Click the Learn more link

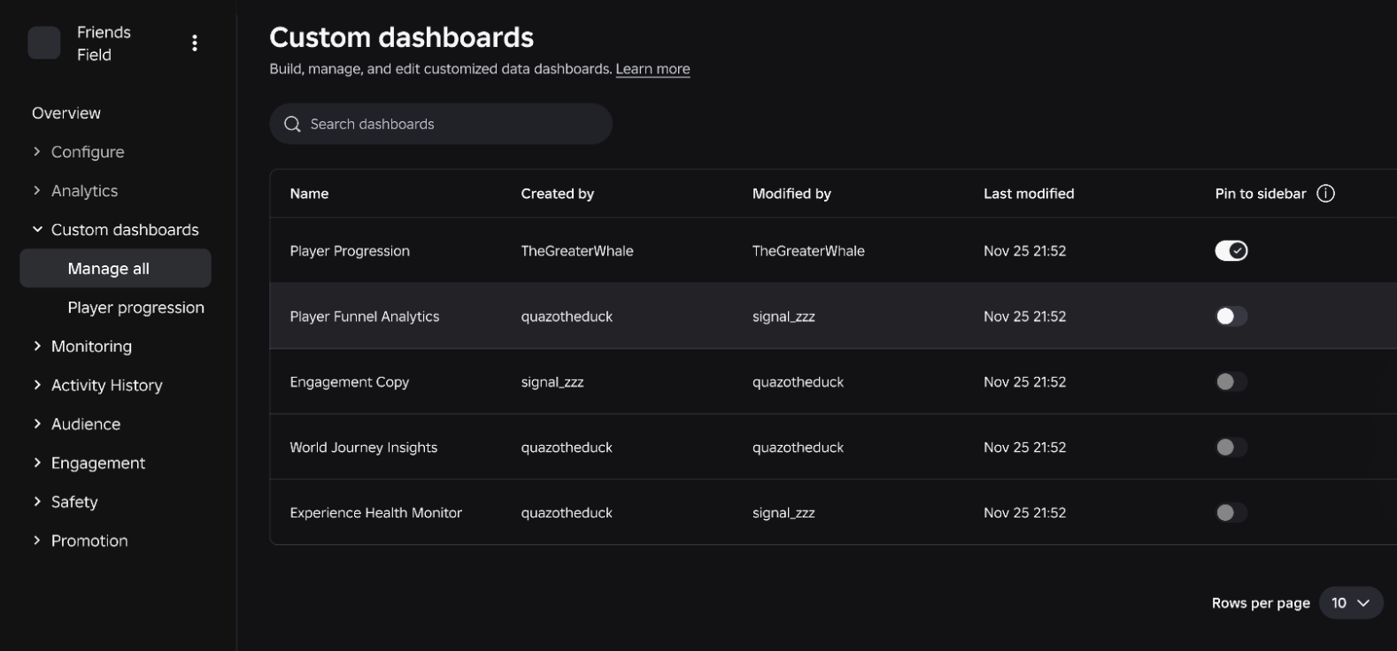(x=652, y=69)
